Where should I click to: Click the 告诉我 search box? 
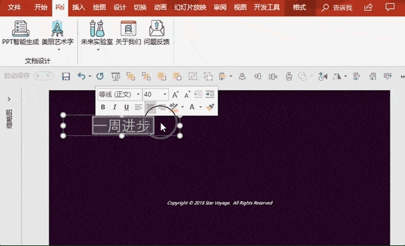[x=337, y=8]
